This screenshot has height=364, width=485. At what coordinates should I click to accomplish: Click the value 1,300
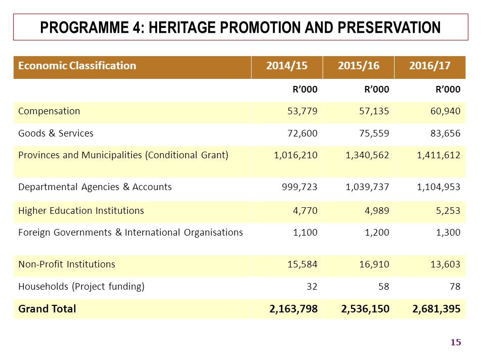(x=448, y=233)
